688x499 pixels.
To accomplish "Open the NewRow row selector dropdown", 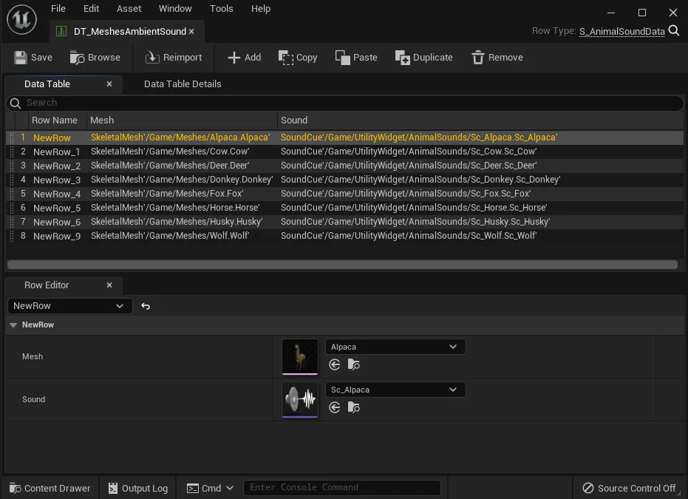I will [69, 306].
